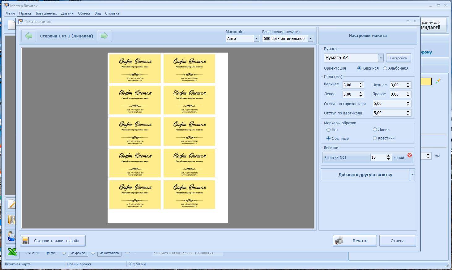Click the top-left business card in preview
The height and width of the screenshot is (270, 452).
[x=135, y=68]
